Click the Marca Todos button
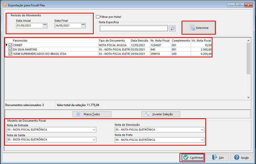The width and height of the screenshot is (256, 164). click(92, 114)
